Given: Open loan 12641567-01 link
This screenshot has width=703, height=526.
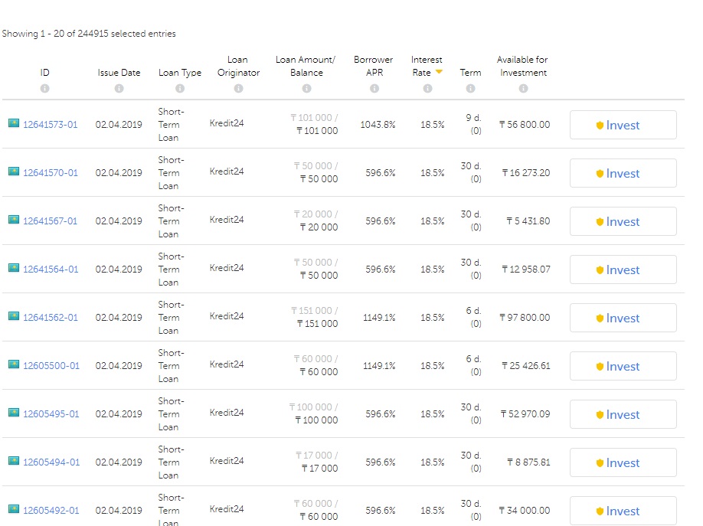Looking at the screenshot, I should (x=51, y=221).
